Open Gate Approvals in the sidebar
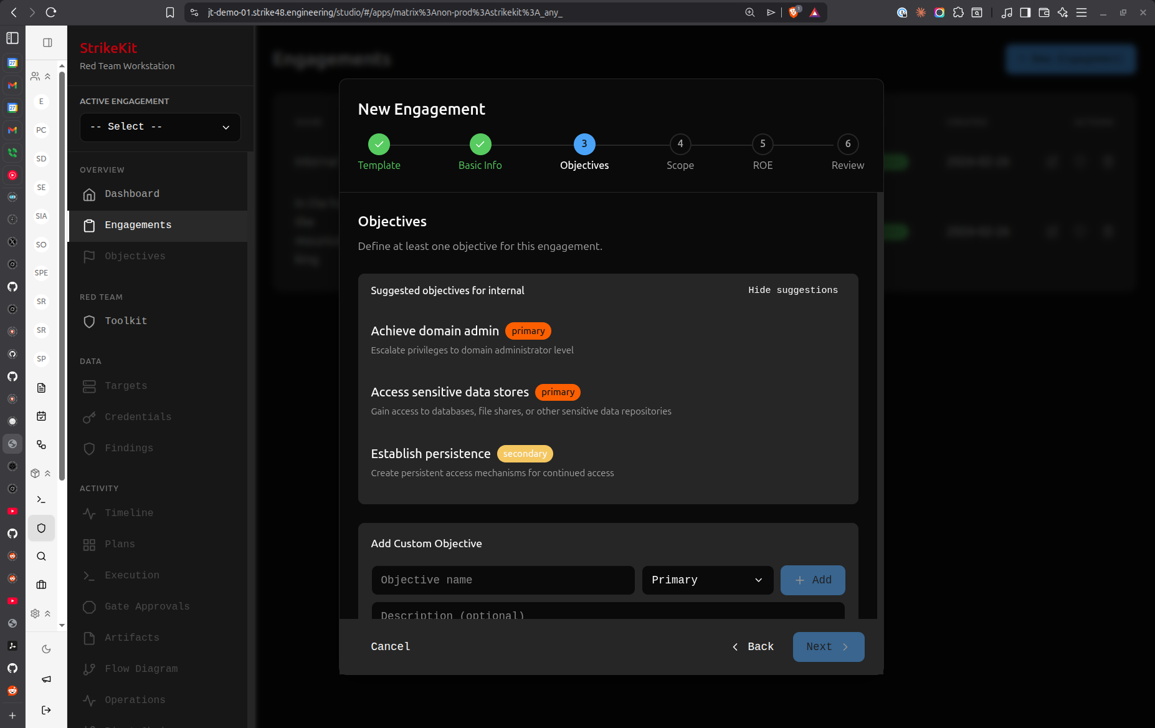 (157, 607)
